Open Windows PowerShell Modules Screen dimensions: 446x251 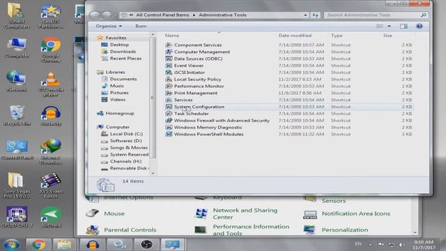pyautogui.click(x=208, y=134)
